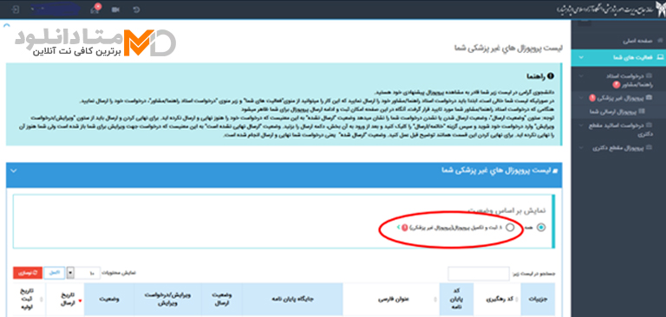Click the جایگاه پایان نامه column header
The height and width of the screenshot is (317, 666).
(x=293, y=300)
